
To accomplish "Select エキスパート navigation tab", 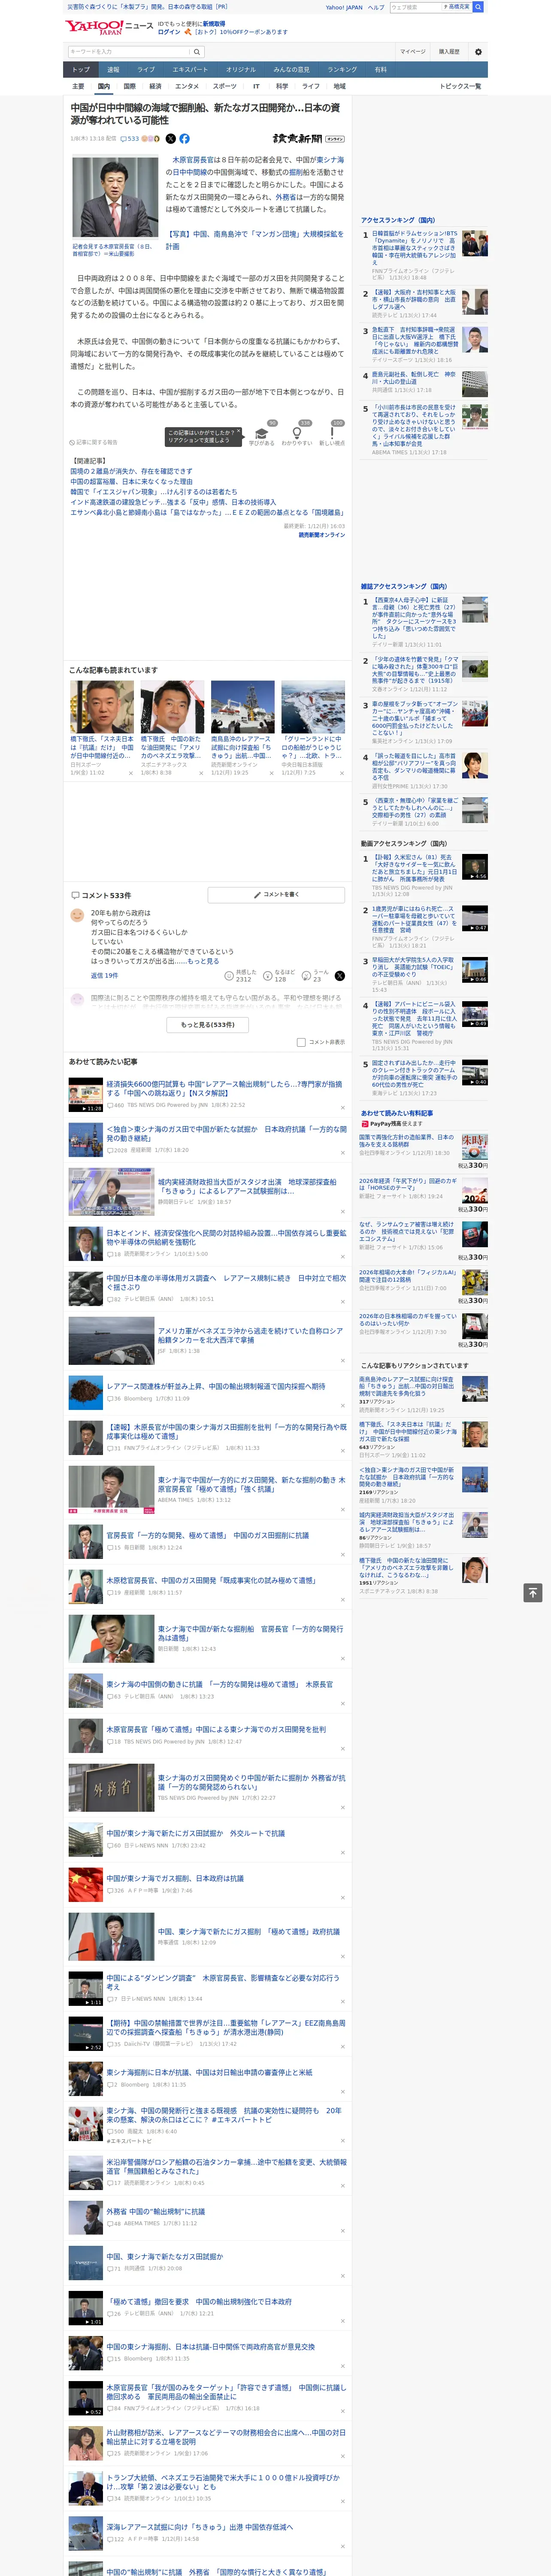I will 190,70.
